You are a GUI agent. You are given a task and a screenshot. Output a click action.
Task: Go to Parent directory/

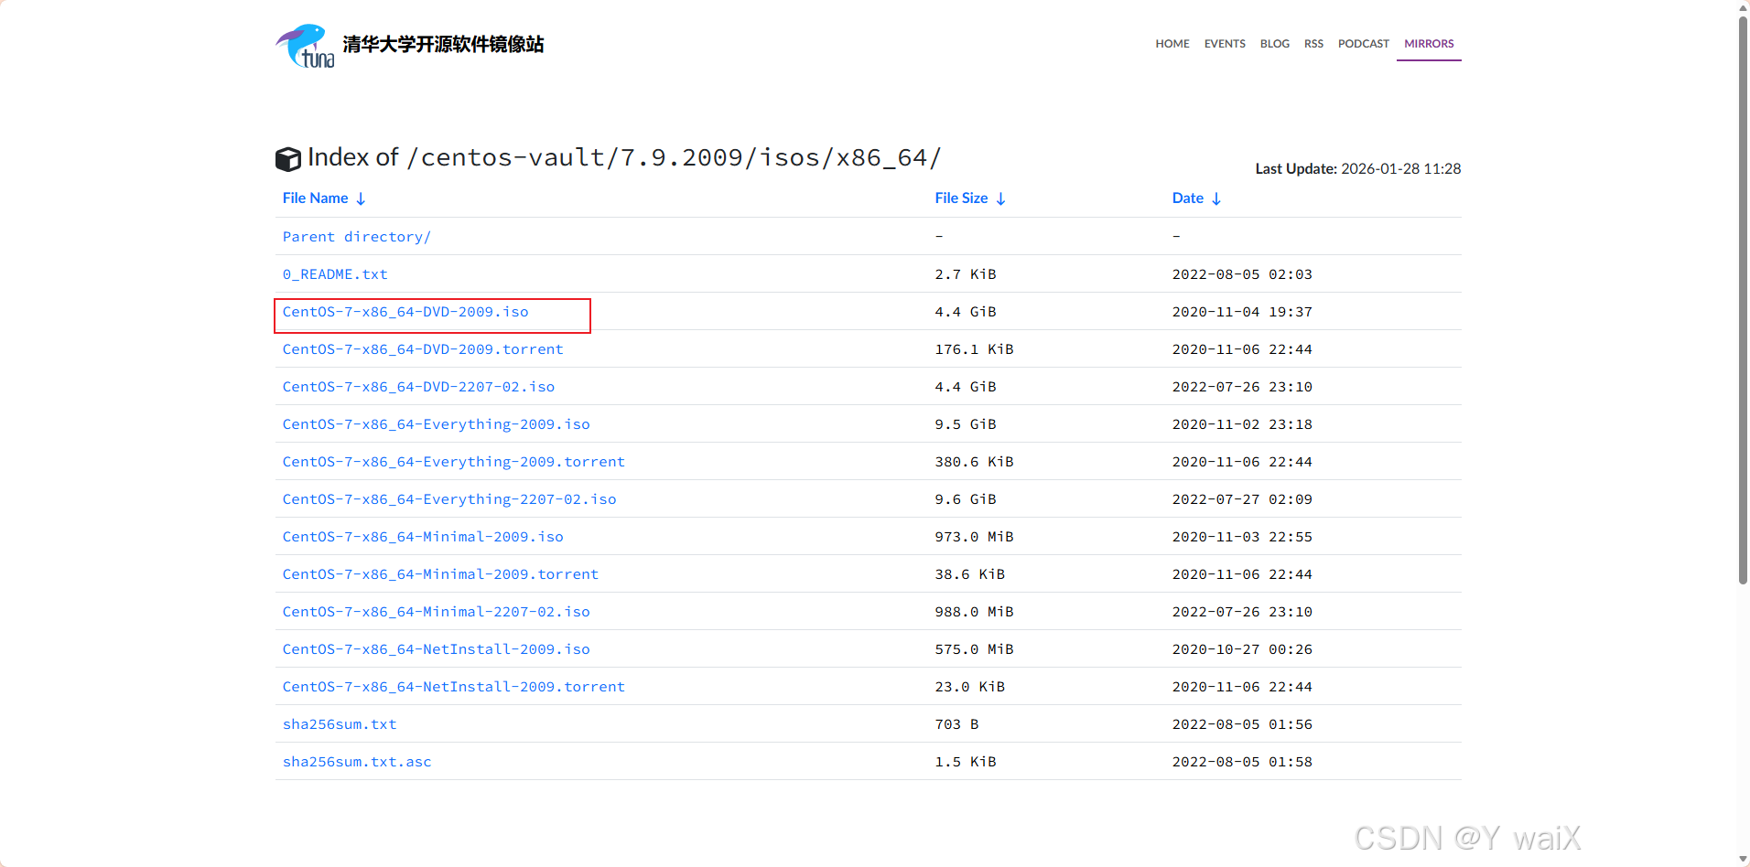pos(356,237)
